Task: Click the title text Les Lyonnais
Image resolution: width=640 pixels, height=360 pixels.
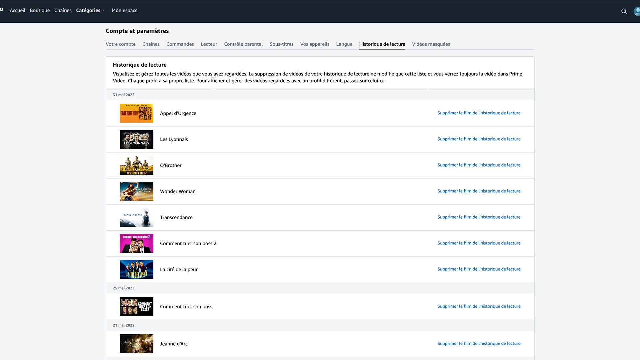Action: click(x=174, y=139)
